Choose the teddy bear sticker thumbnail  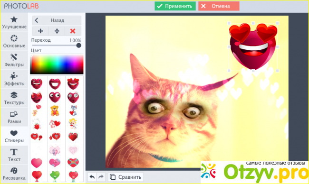pos(55,110)
